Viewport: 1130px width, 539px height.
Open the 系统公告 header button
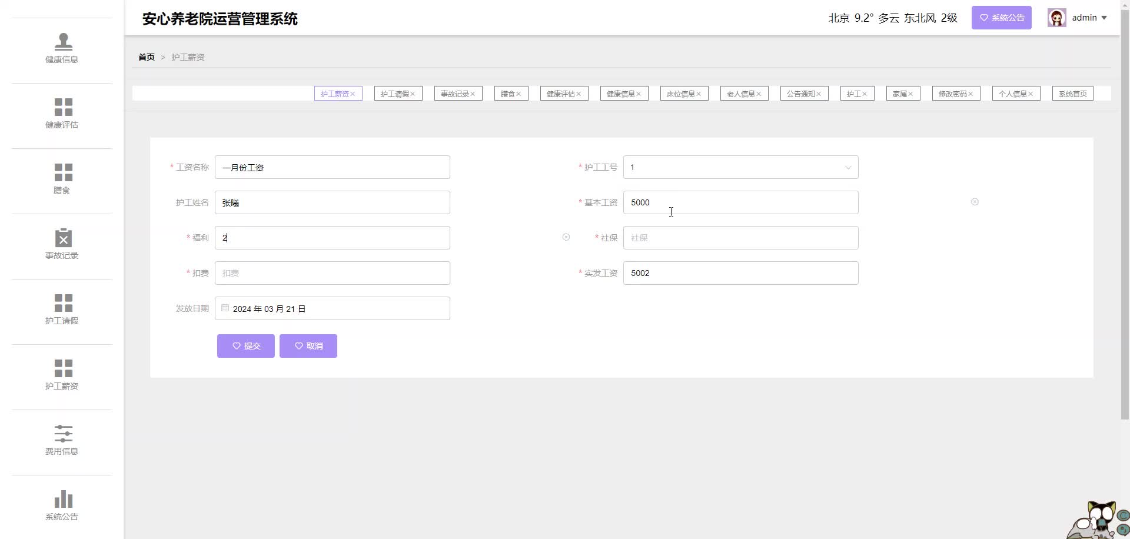pos(1002,18)
